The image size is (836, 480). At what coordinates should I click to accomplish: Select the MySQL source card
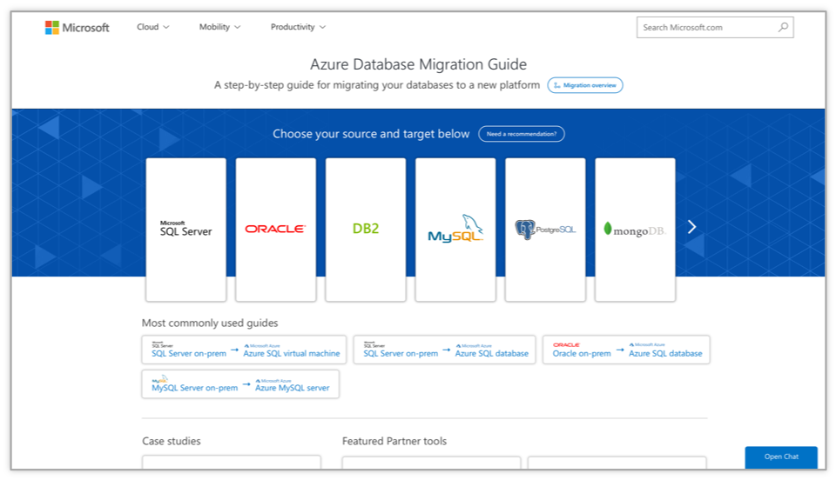tap(455, 230)
